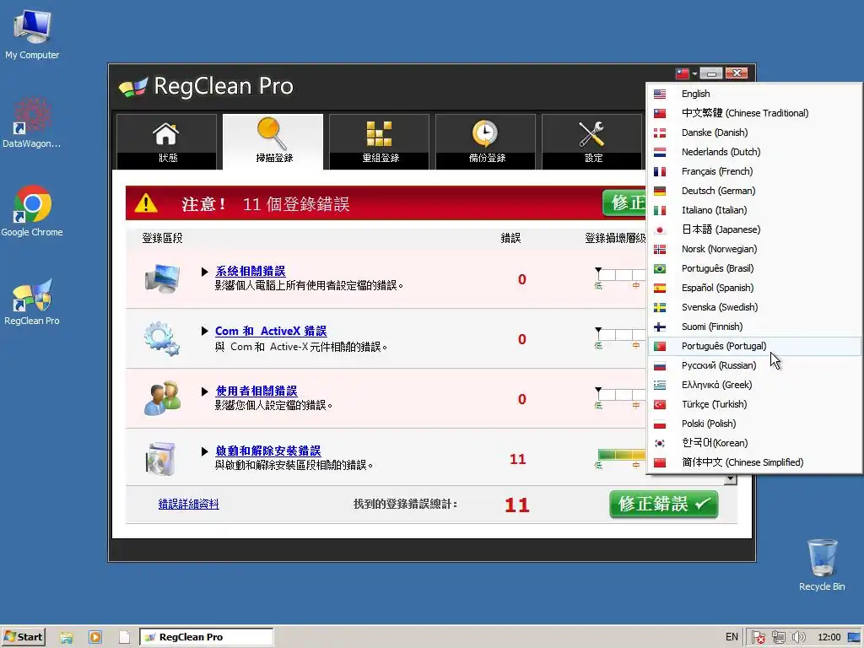
Task: Select English language
Action: 754,94
